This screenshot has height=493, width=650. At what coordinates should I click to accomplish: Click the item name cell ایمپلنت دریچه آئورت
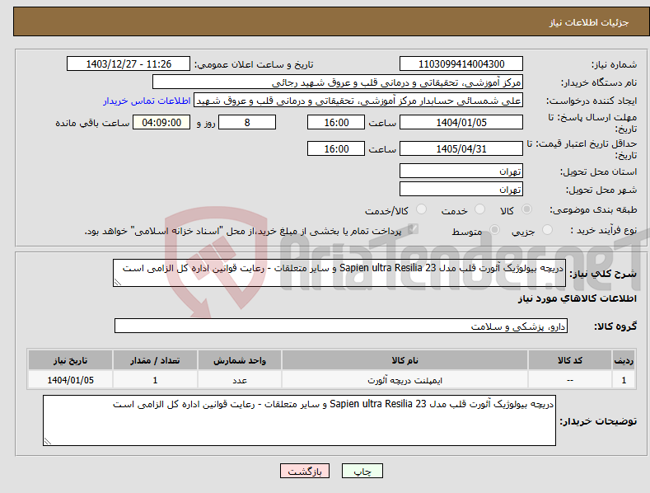[x=404, y=380]
